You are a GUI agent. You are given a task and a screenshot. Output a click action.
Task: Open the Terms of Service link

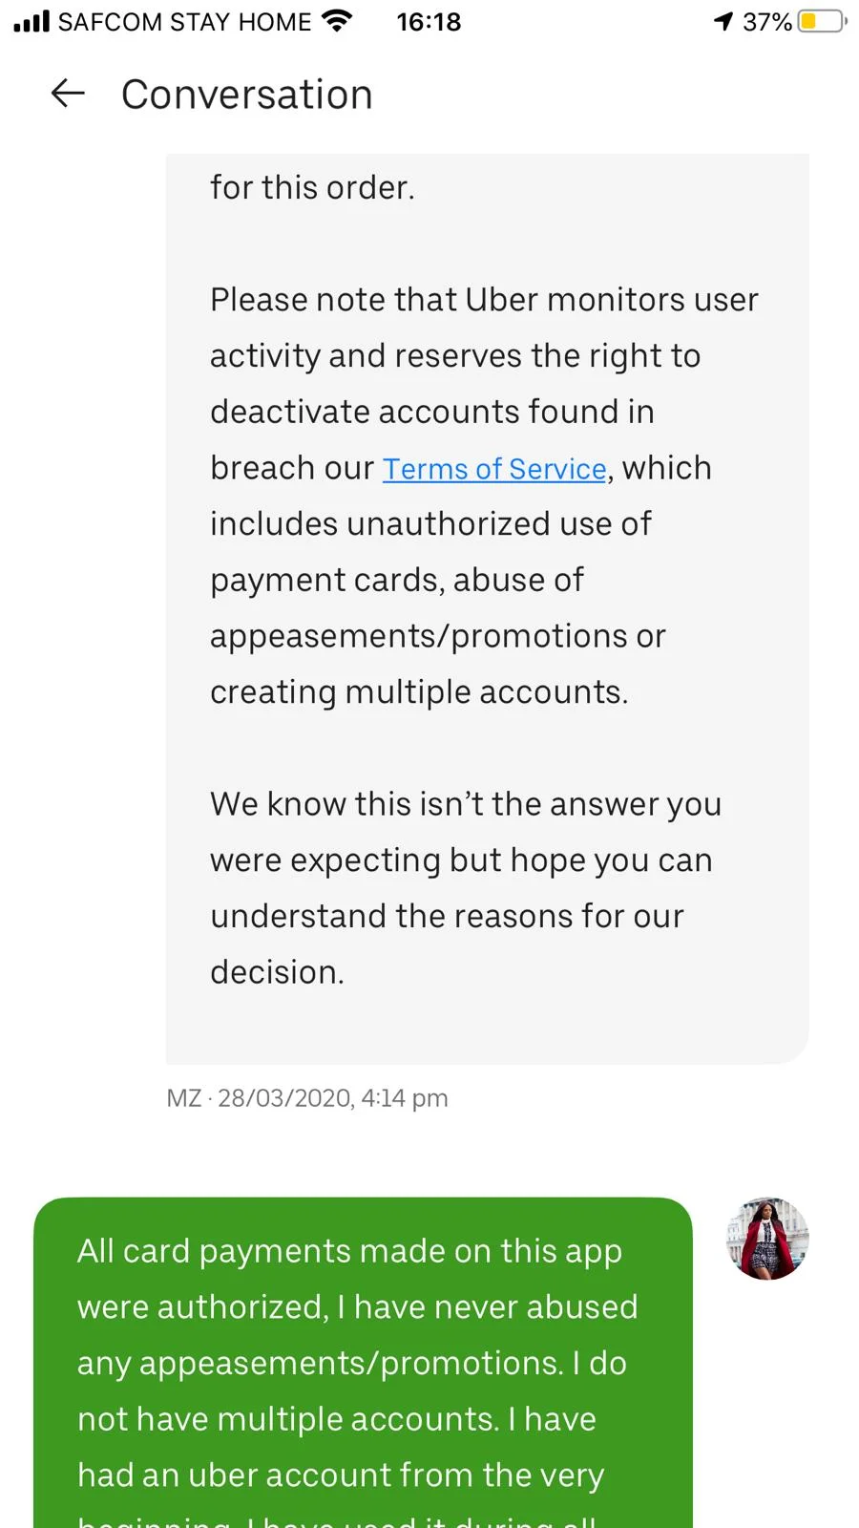(494, 469)
